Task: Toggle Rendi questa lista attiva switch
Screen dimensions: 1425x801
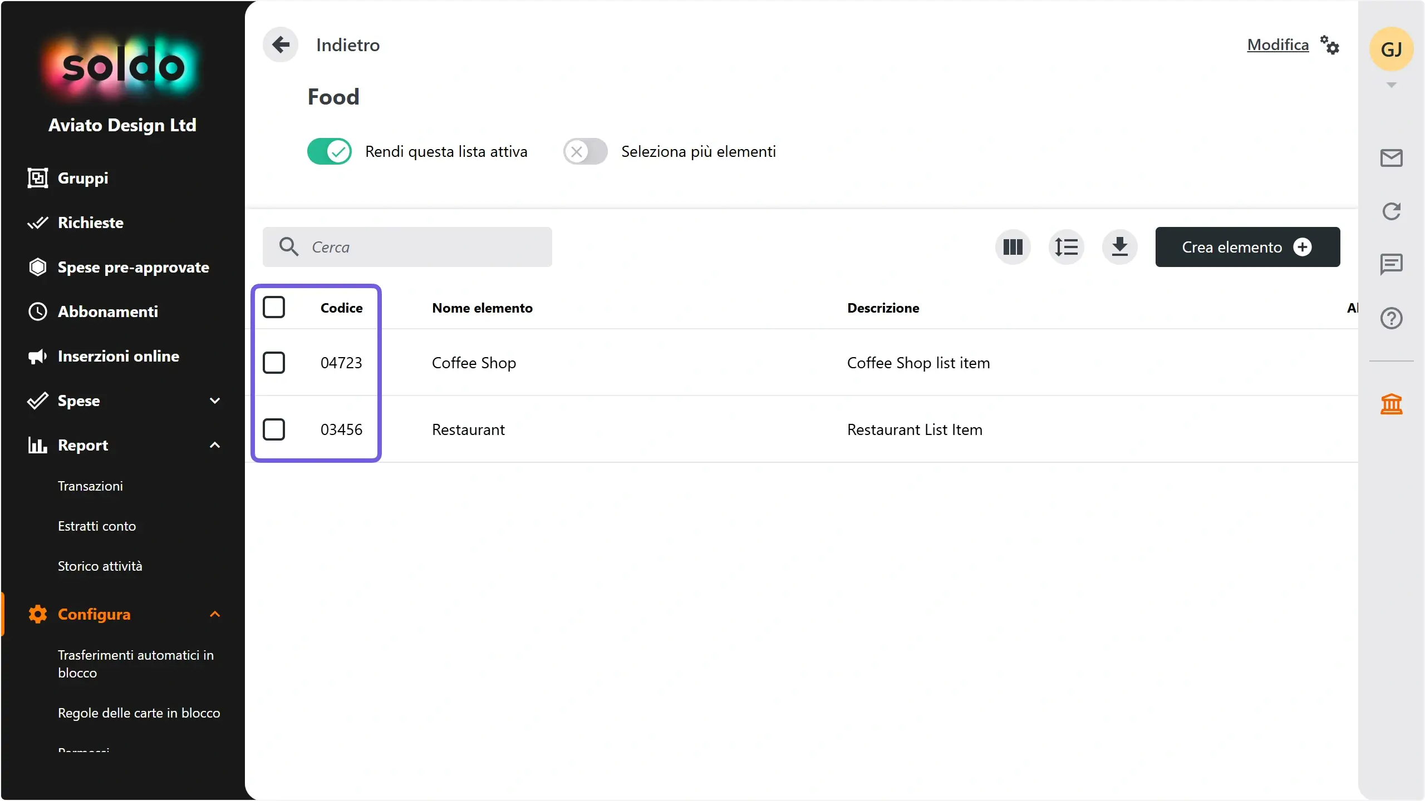Action: [330, 151]
